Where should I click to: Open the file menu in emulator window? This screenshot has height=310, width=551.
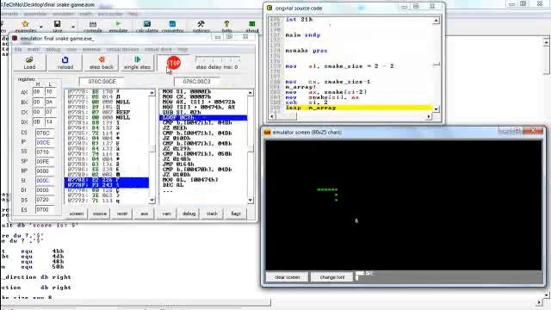18,50
